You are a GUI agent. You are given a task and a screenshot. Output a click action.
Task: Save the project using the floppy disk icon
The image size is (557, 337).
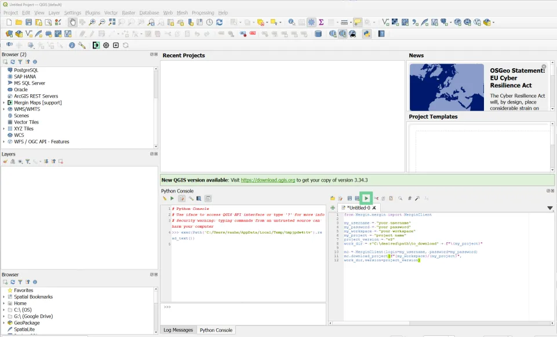click(x=29, y=23)
